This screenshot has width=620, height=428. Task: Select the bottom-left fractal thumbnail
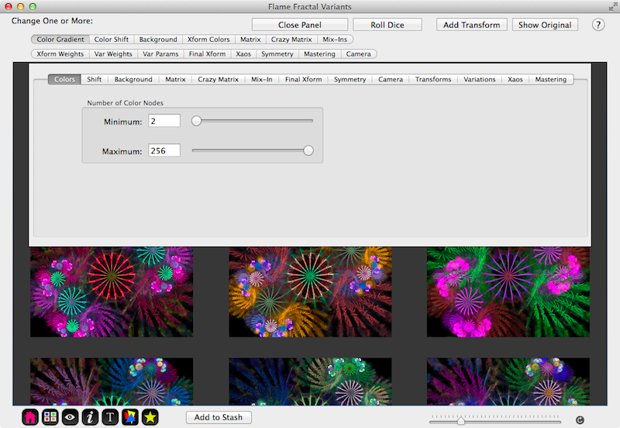(x=112, y=381)
